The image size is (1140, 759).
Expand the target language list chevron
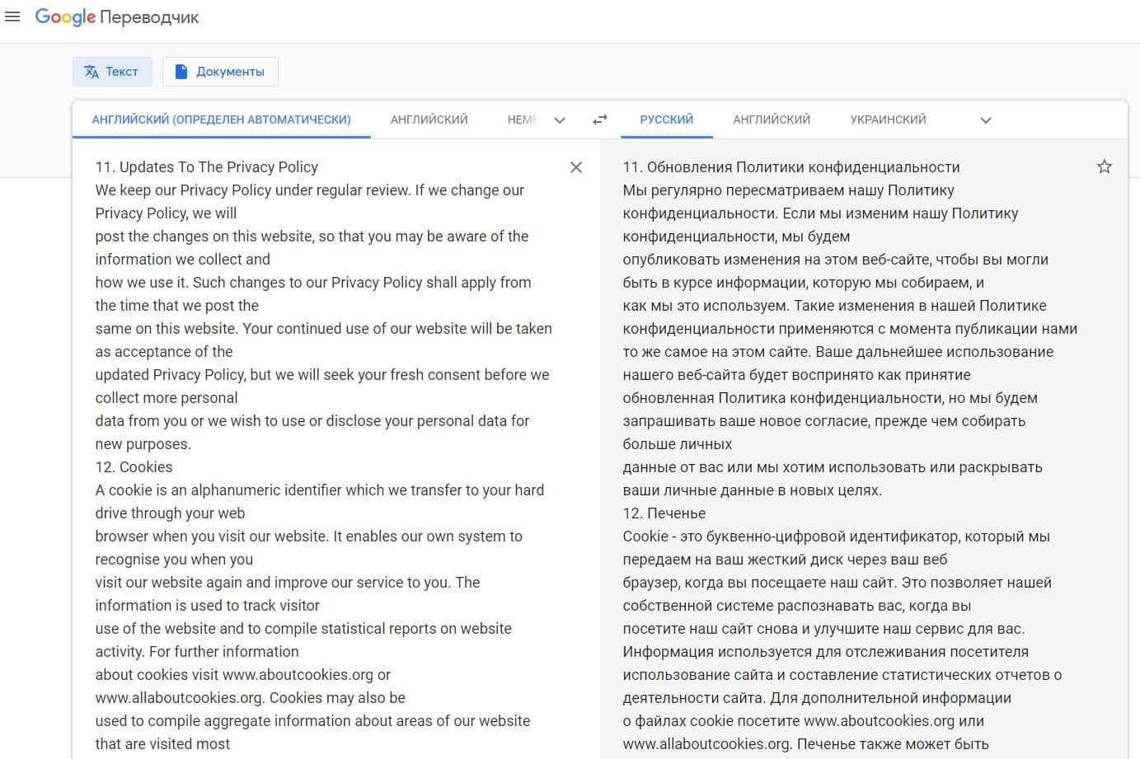985,120
